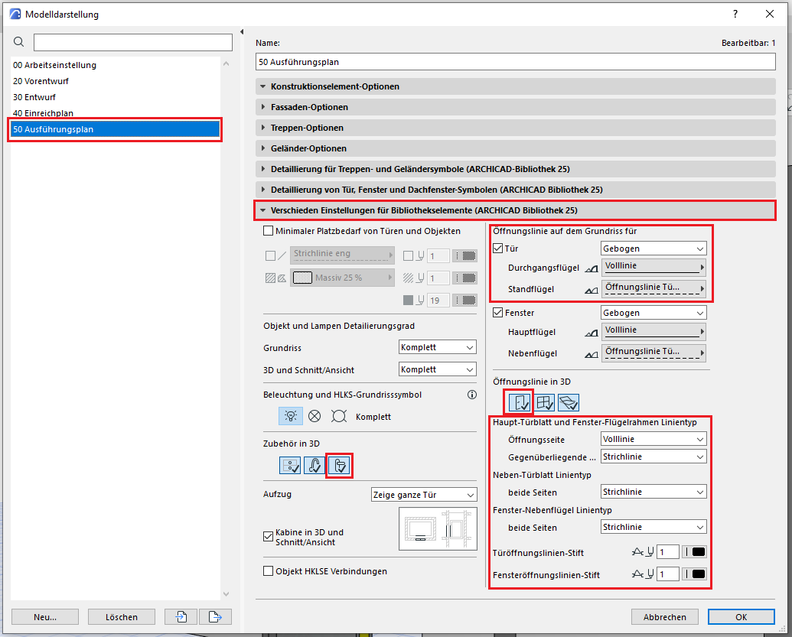Select the light bulb lighting symbol icon

pyautogui.click(x=290, y=417)
